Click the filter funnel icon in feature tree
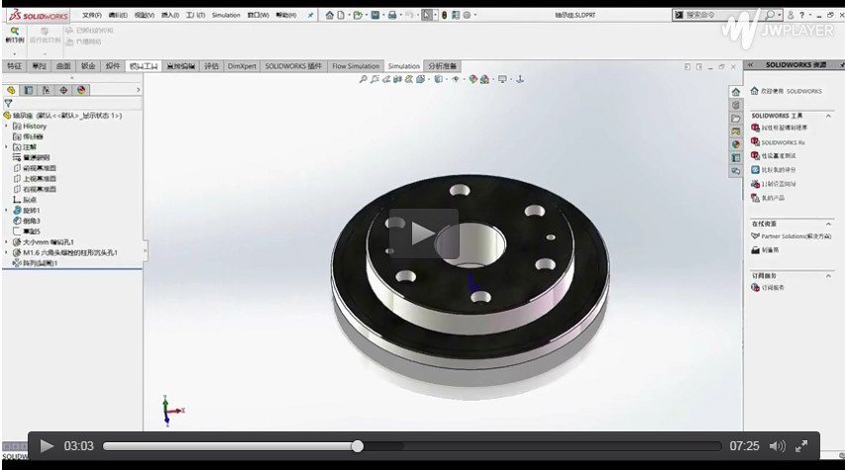Screen dimensions: 845x470 (x=9, y=103)
